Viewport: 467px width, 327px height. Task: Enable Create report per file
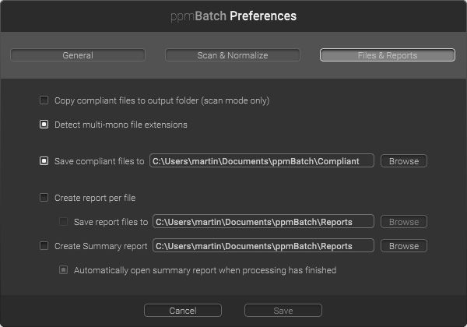click(x=44, y=198)
